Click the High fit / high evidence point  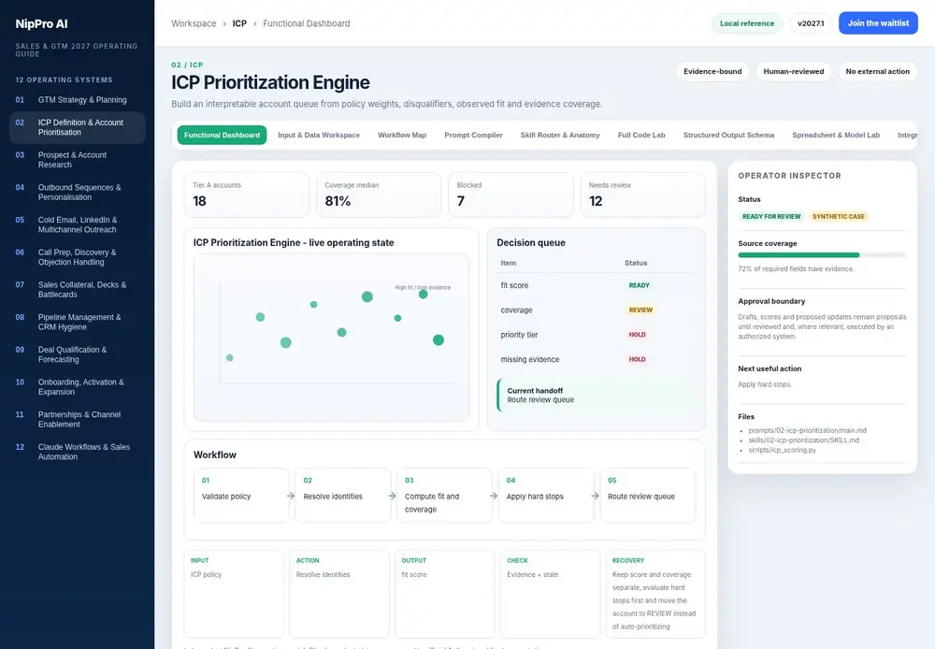pos(423,294)
